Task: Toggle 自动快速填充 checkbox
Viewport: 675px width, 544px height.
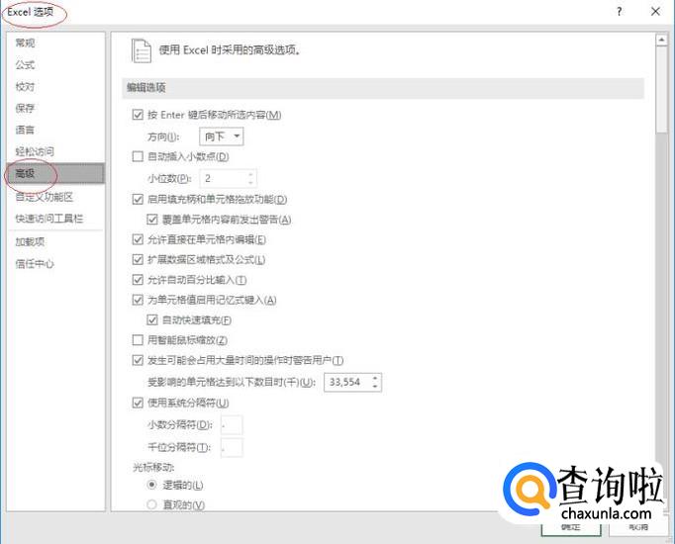Action: click(152, 319)
